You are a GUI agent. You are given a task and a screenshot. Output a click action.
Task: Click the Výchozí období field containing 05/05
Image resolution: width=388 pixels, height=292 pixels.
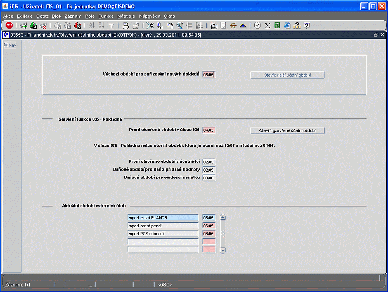point(209,75)
